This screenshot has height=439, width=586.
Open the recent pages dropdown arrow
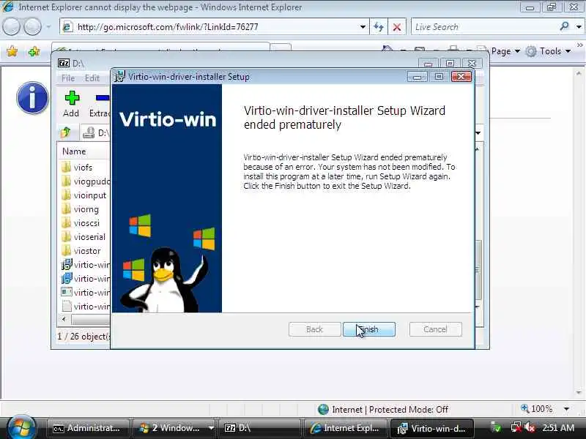point(48,27)
